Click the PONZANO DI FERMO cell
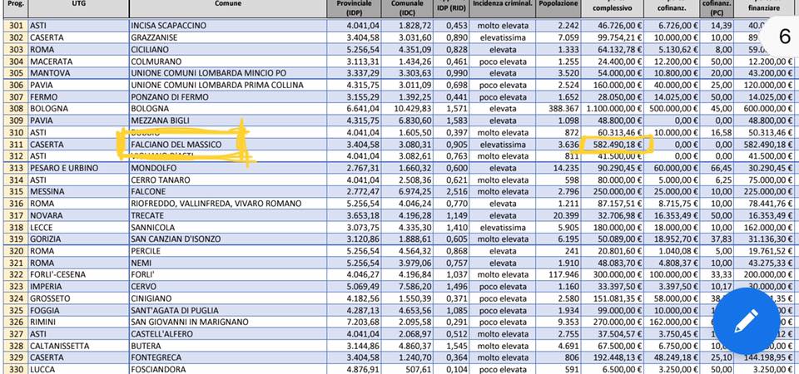799x374 pixels. [228, 96]
